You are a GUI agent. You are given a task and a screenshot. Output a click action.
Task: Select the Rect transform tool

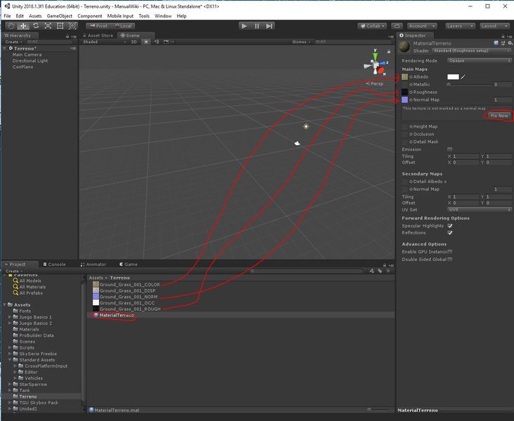coord(60,26)
